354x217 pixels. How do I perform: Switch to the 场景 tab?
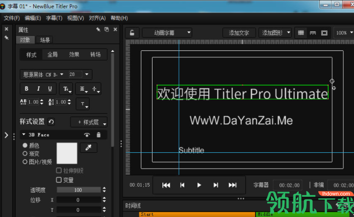(44, 40)
